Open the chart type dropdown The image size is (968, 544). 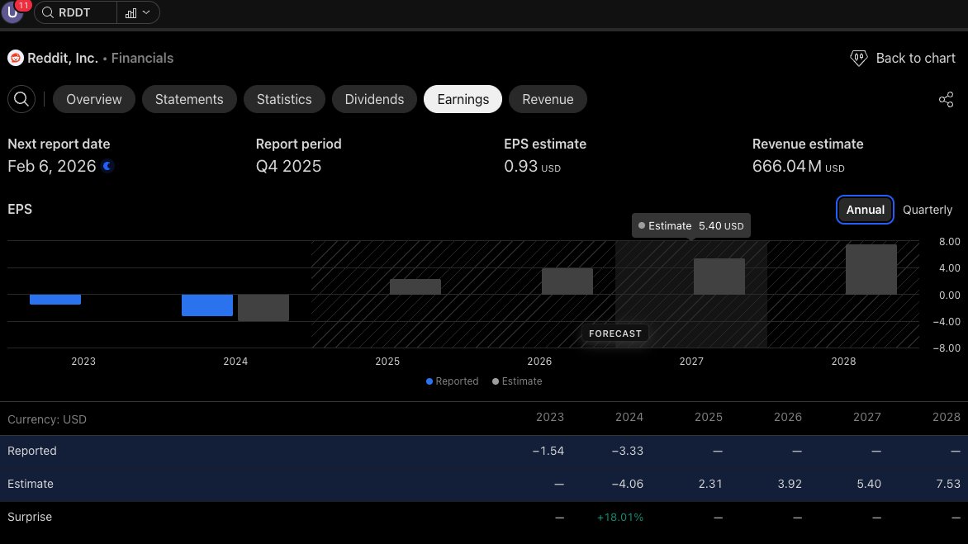[x=138, y=12]
